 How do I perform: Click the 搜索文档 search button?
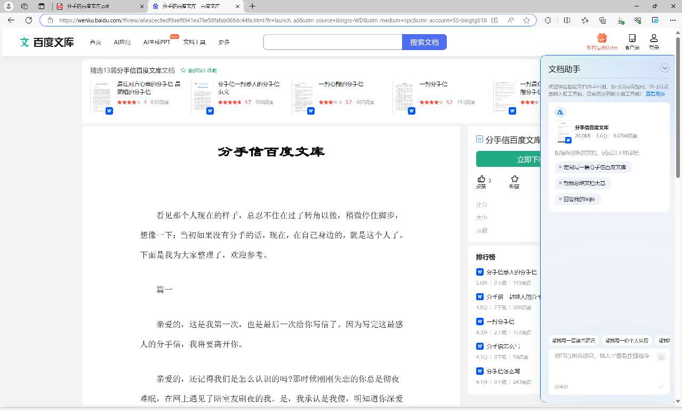pos(424,42)
